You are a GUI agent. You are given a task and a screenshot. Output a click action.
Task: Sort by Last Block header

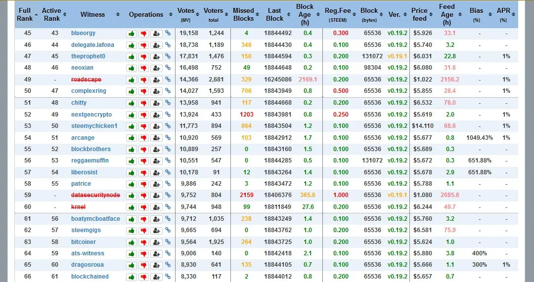[x=277, y=15]
